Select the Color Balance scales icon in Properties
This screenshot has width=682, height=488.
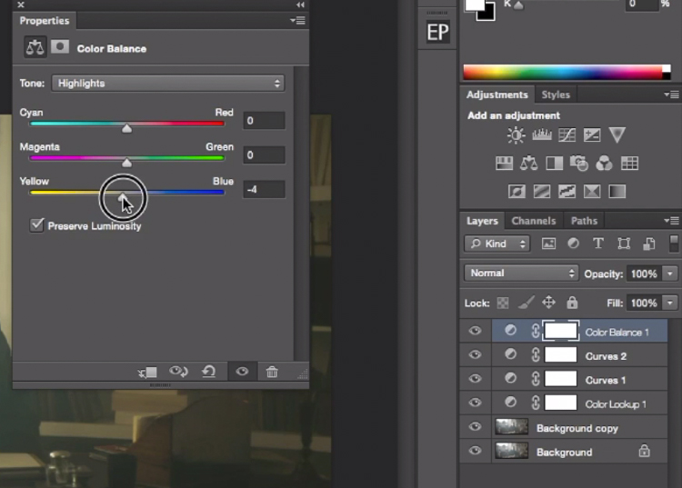click(x=35, y=47)
